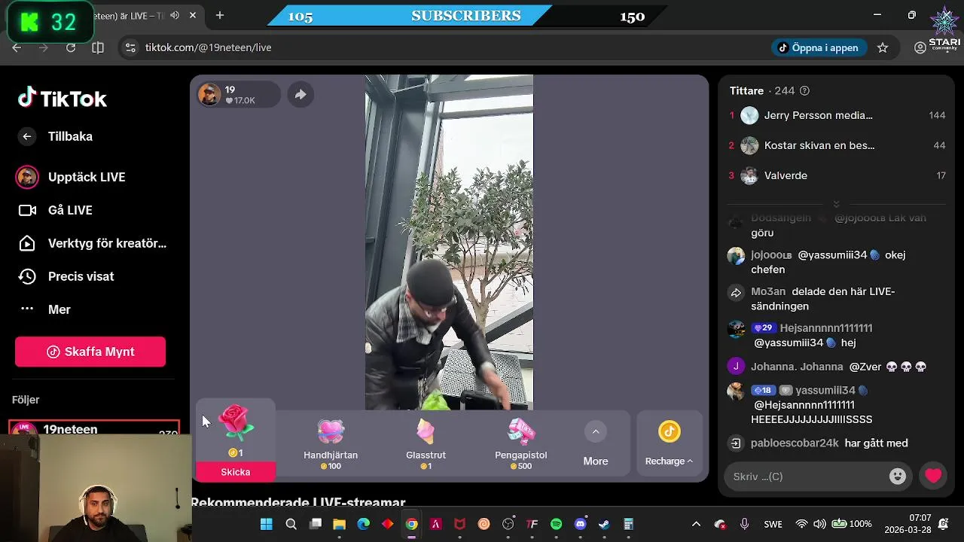Switch SWE keyboard language
Screen dimensions: 964x542
773,524
